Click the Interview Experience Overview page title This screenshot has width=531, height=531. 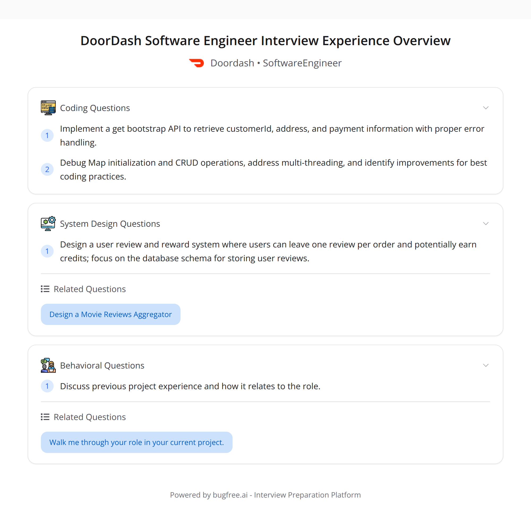click(x=265, y=41)
